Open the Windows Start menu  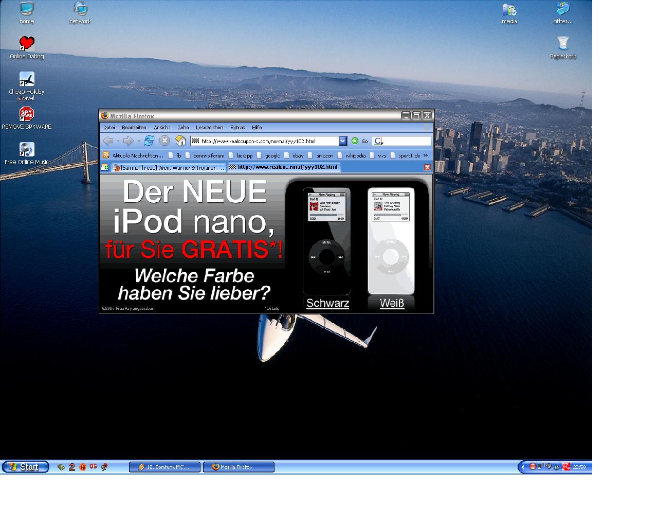click(x=26, y=467)
